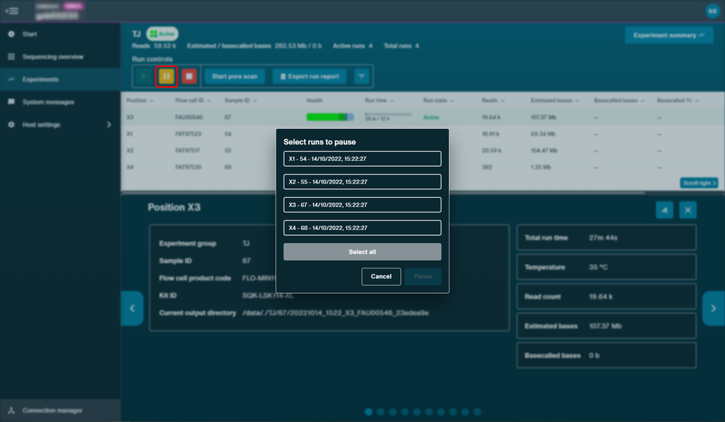
Task: Cancel the Select runs to pause dialog
Action: pos(381,276)
